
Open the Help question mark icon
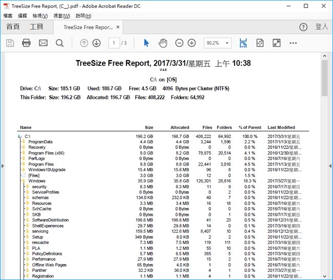pos(303,27)
